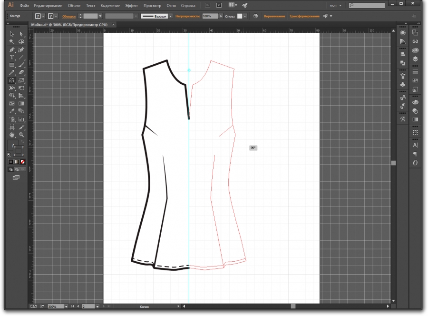The image size is (428, 316).
Task: Choose the Rectangle tool
Action: pos(12,65)
